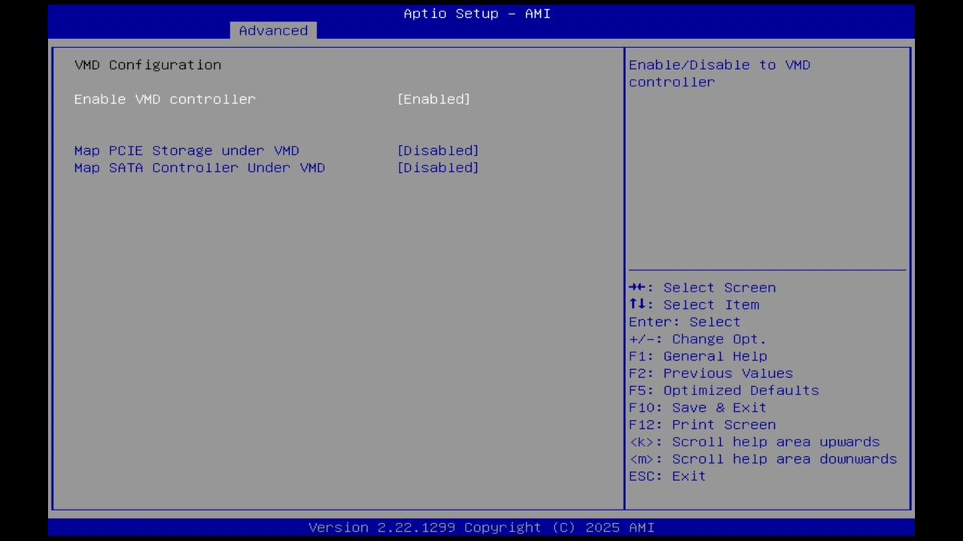This screenshot has height=541, width=963.
Task: Select the General Help F1 entry
Action: pos(697,355)
